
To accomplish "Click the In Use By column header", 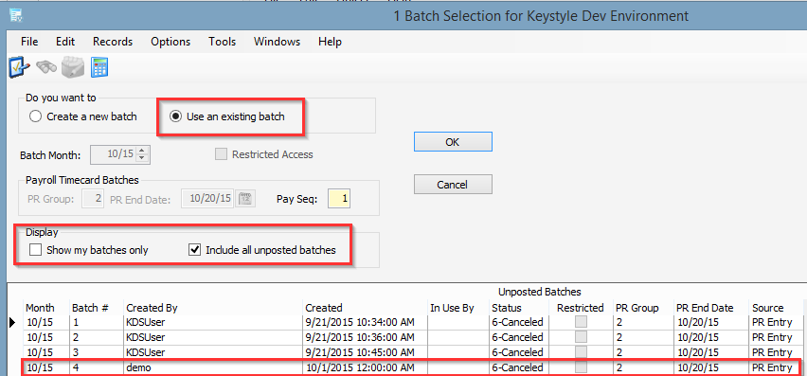I will tap(452, 308).
